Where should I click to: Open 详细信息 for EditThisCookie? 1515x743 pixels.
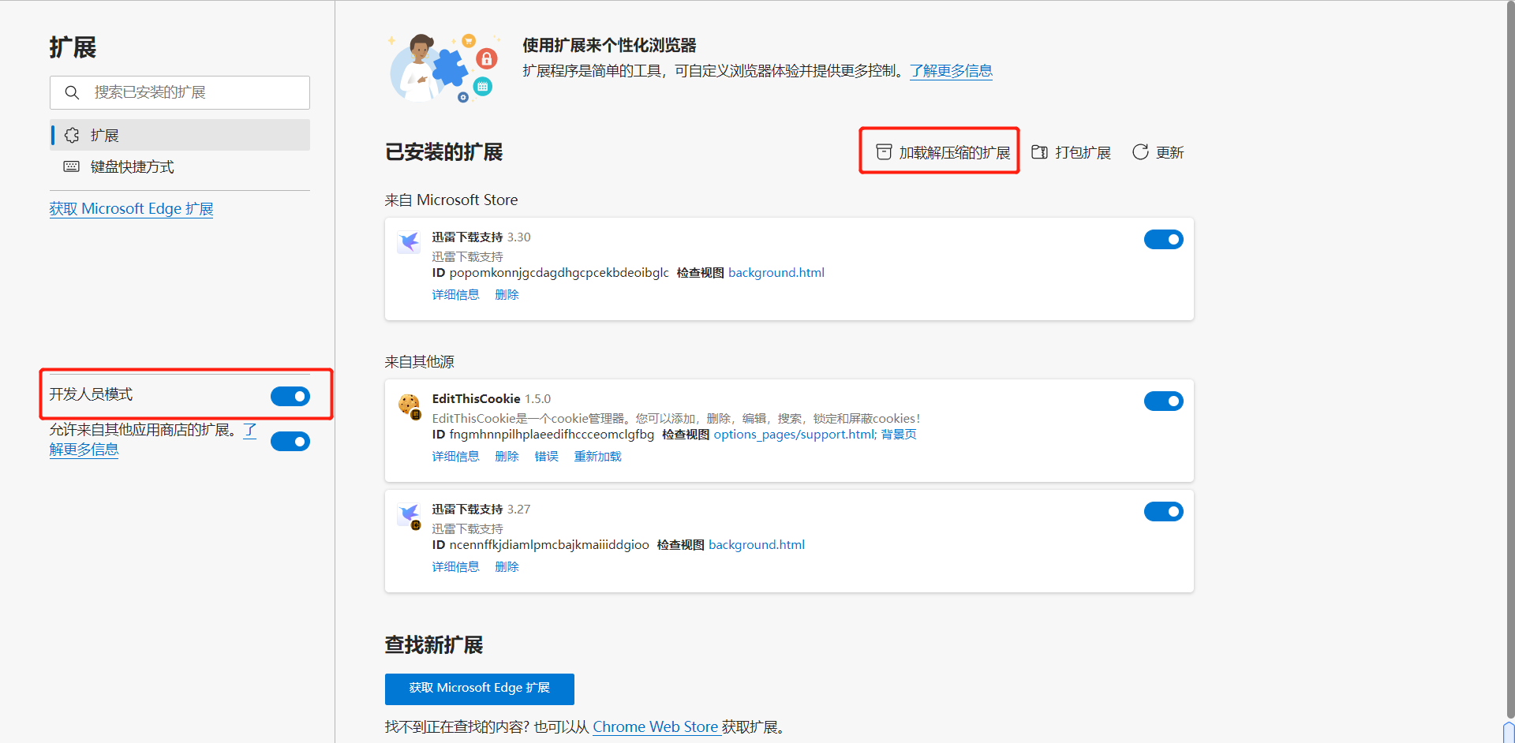455,457
